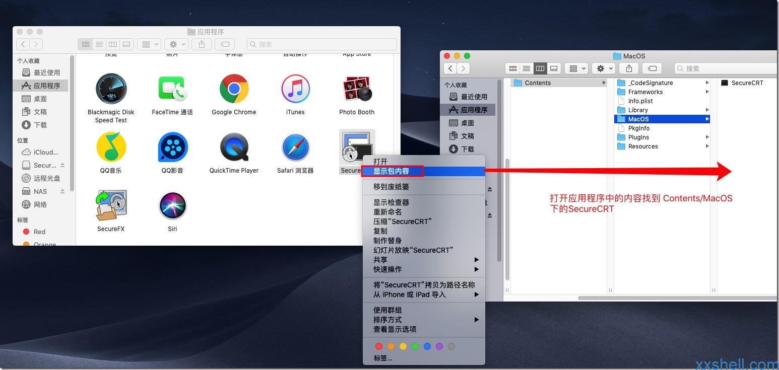Open the Photo Booth app icon
This screenshot has height=370, width=779.
click(357, 89)
